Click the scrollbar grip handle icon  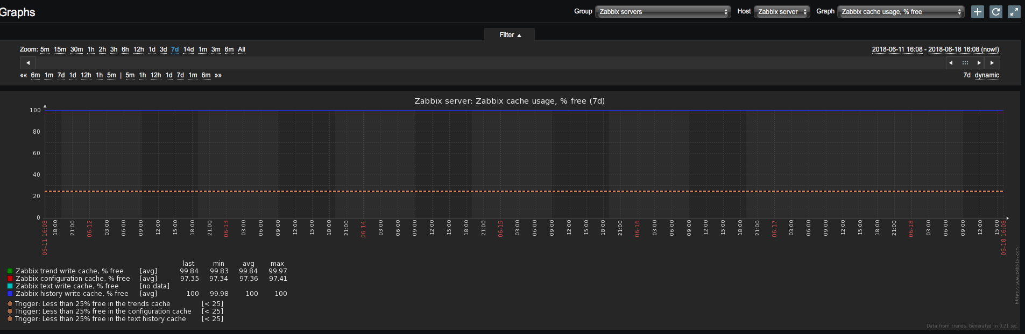[965, 63]
